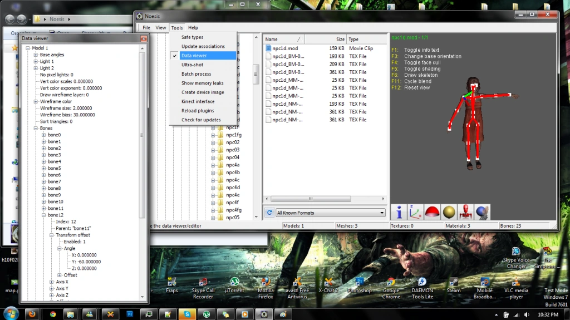Select the "Y: -60.000000" angle value
The image size is (570, 320).
tap(86, 262)
